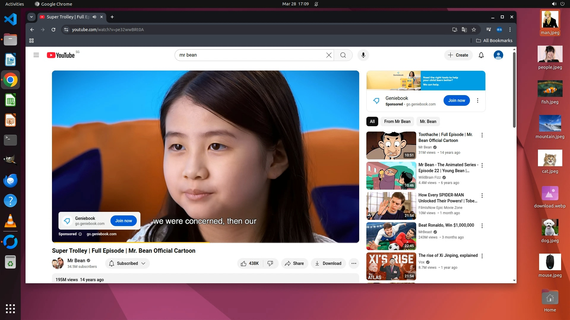Viewport: 570px width, 320px height.
Task: Click the search magnifier button
Action: click(343, 55)
